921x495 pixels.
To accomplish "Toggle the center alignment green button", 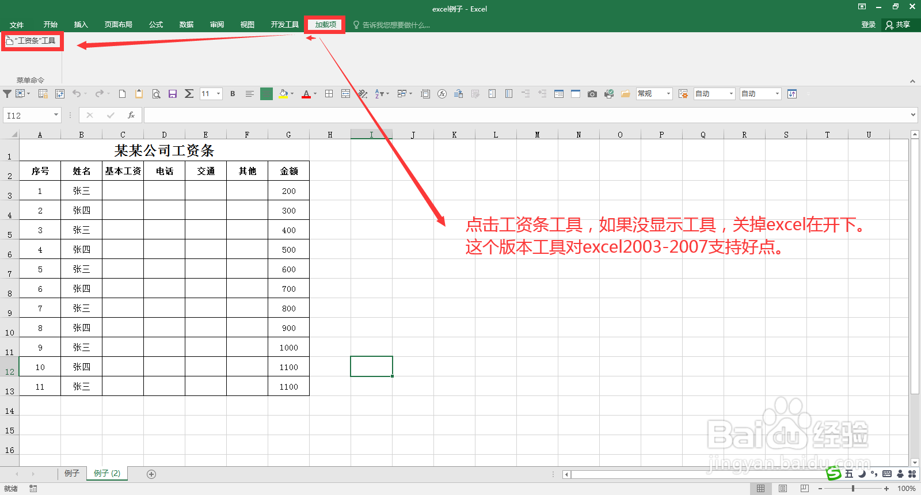I will point(267,94).
